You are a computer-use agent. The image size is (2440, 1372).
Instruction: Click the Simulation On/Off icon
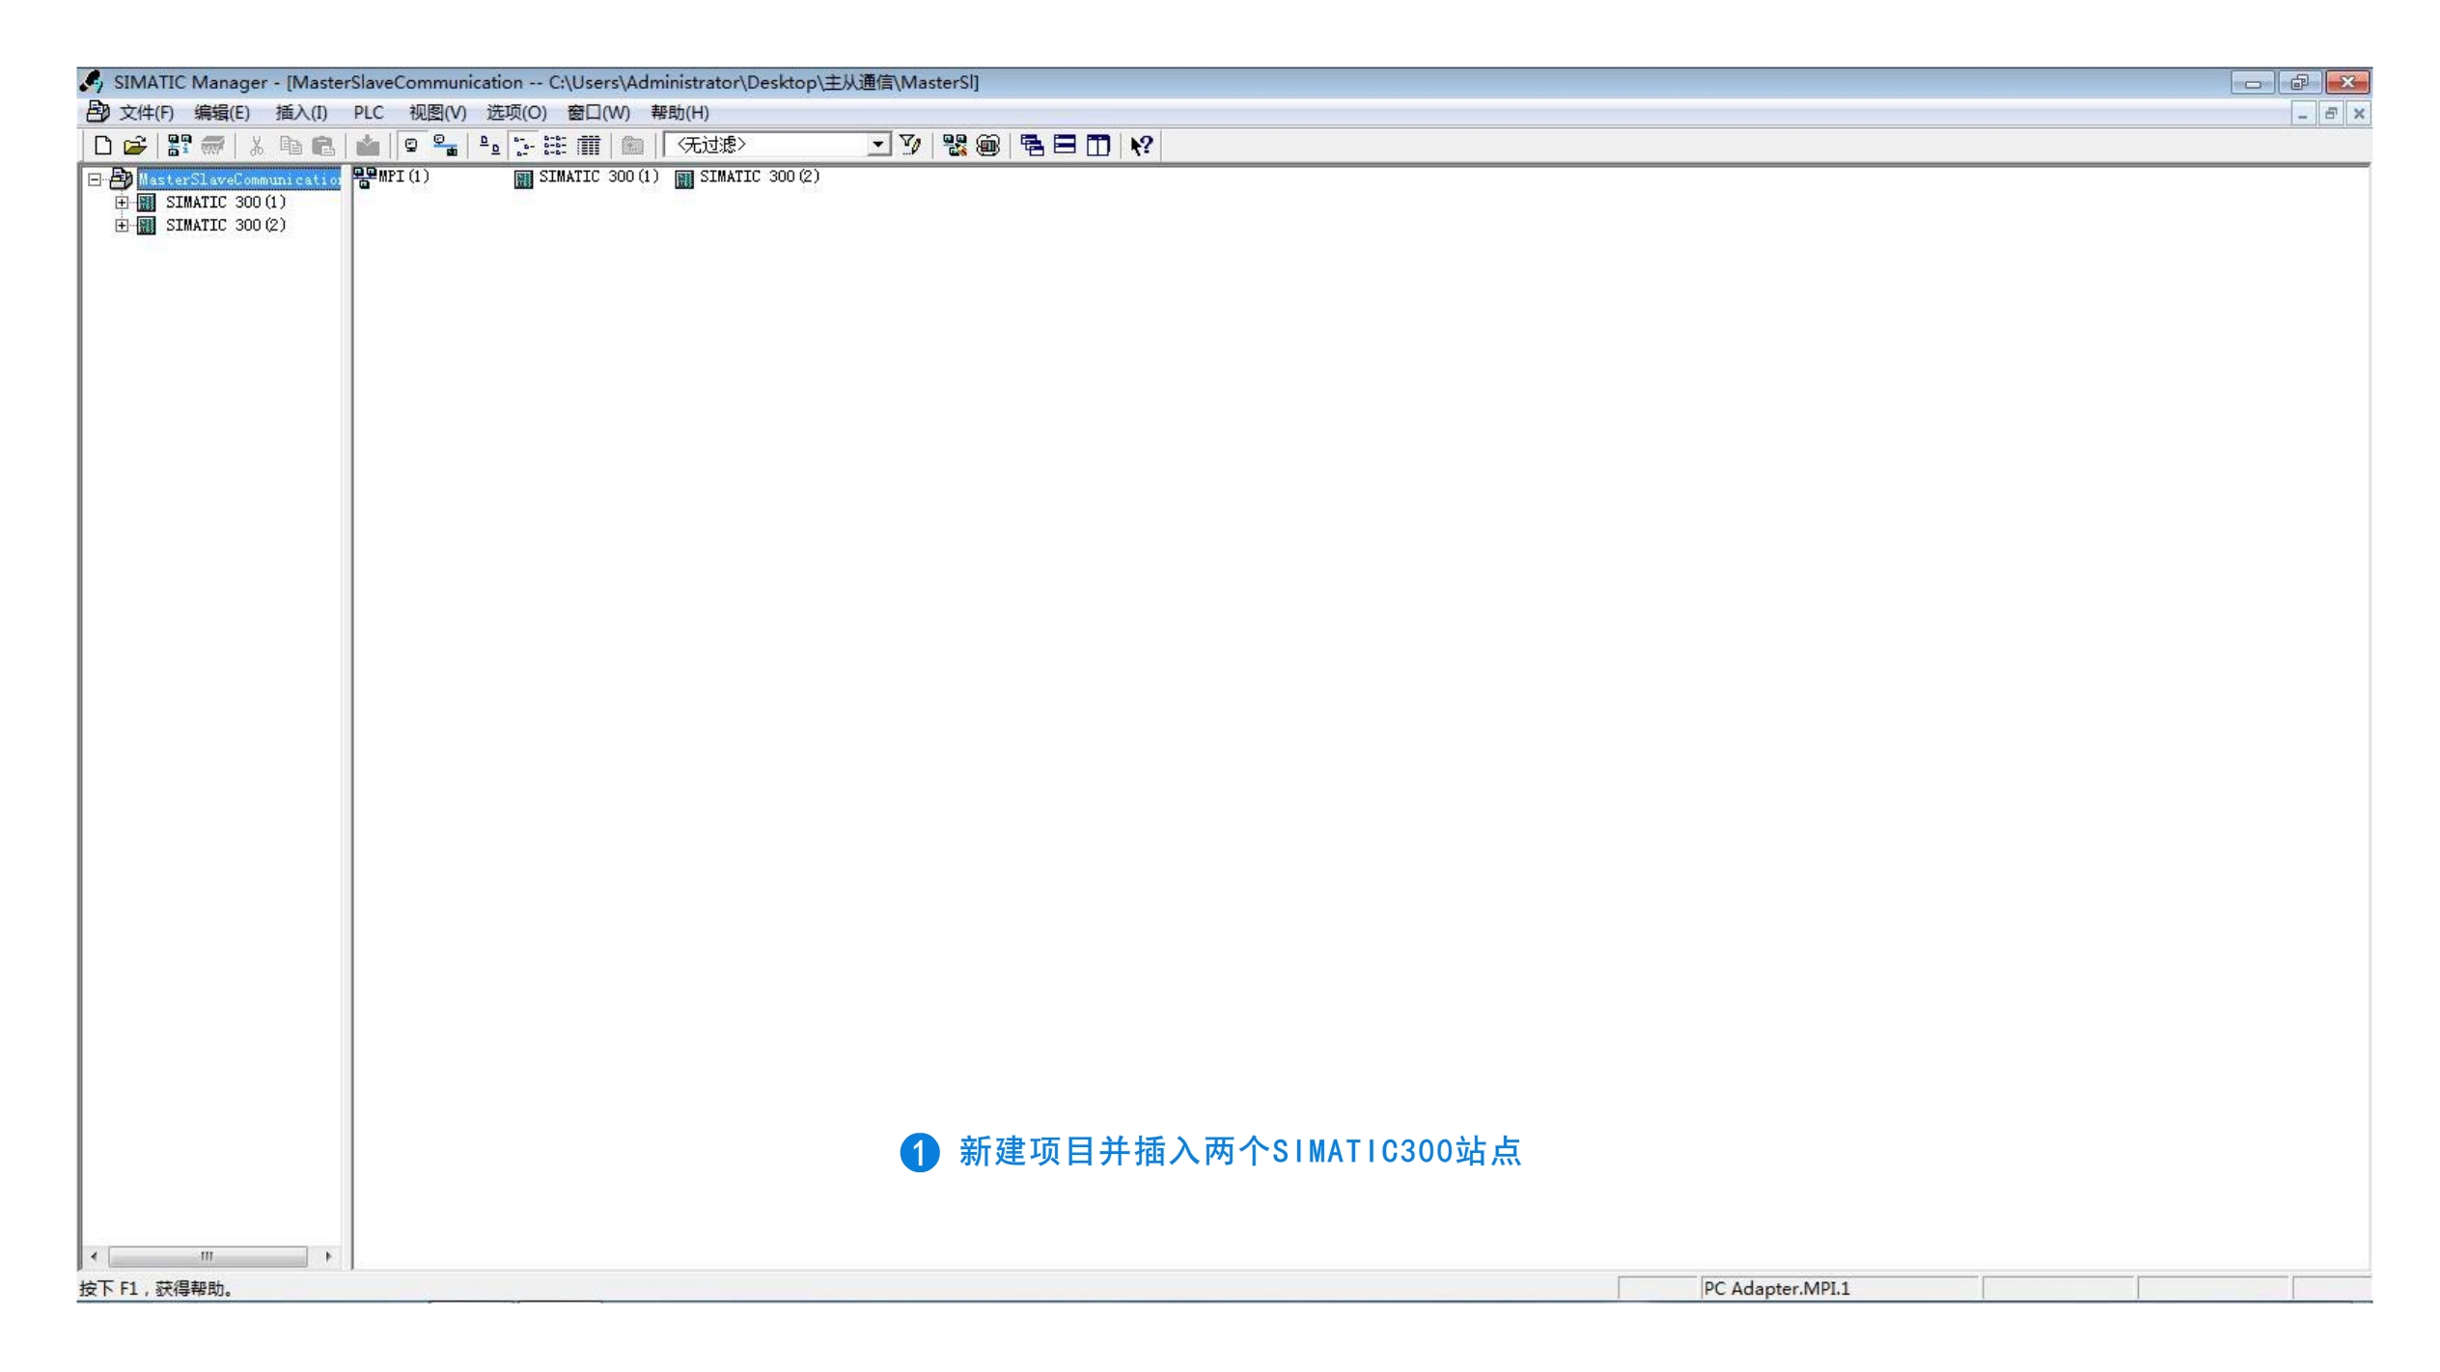tap(988, 146)
